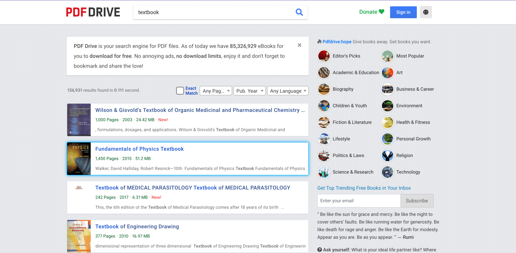Viewport: 516px width, 253px height.
Task: Click the Donate link
Action: coord(372,12)
